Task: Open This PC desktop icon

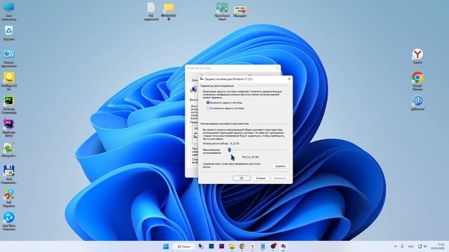Action: (x=9, y=11)
